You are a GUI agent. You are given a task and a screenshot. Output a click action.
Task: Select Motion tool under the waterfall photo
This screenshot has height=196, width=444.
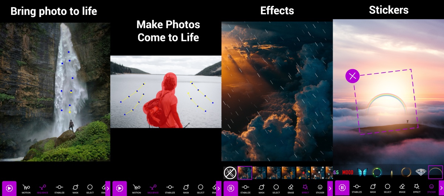(26, 188)
